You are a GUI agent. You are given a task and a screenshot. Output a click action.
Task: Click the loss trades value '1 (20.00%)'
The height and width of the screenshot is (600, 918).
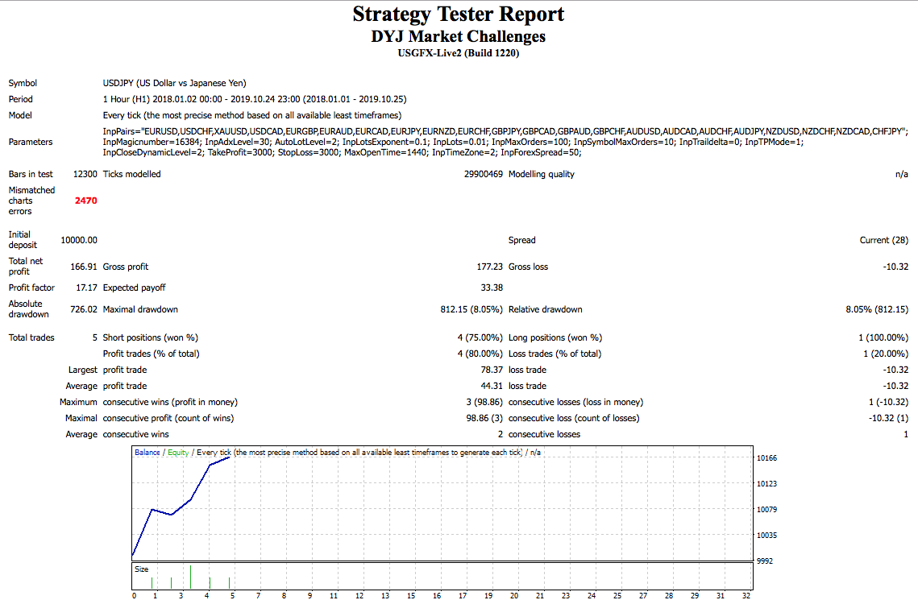pyautogui.click(x=886, y=354)
